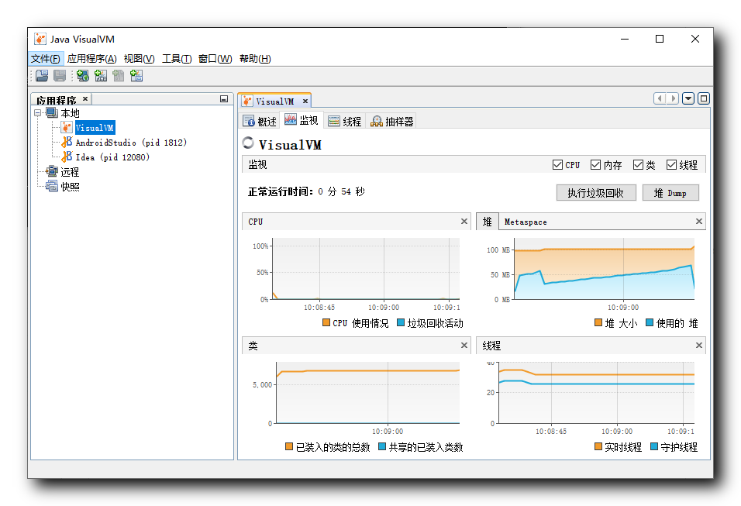This screenshot has width=741, height=506.
Task: Switch to the 监视 tab
Action: pos(301,120)
